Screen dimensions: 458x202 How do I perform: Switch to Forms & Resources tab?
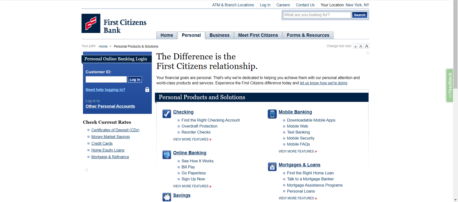[308, 35]
